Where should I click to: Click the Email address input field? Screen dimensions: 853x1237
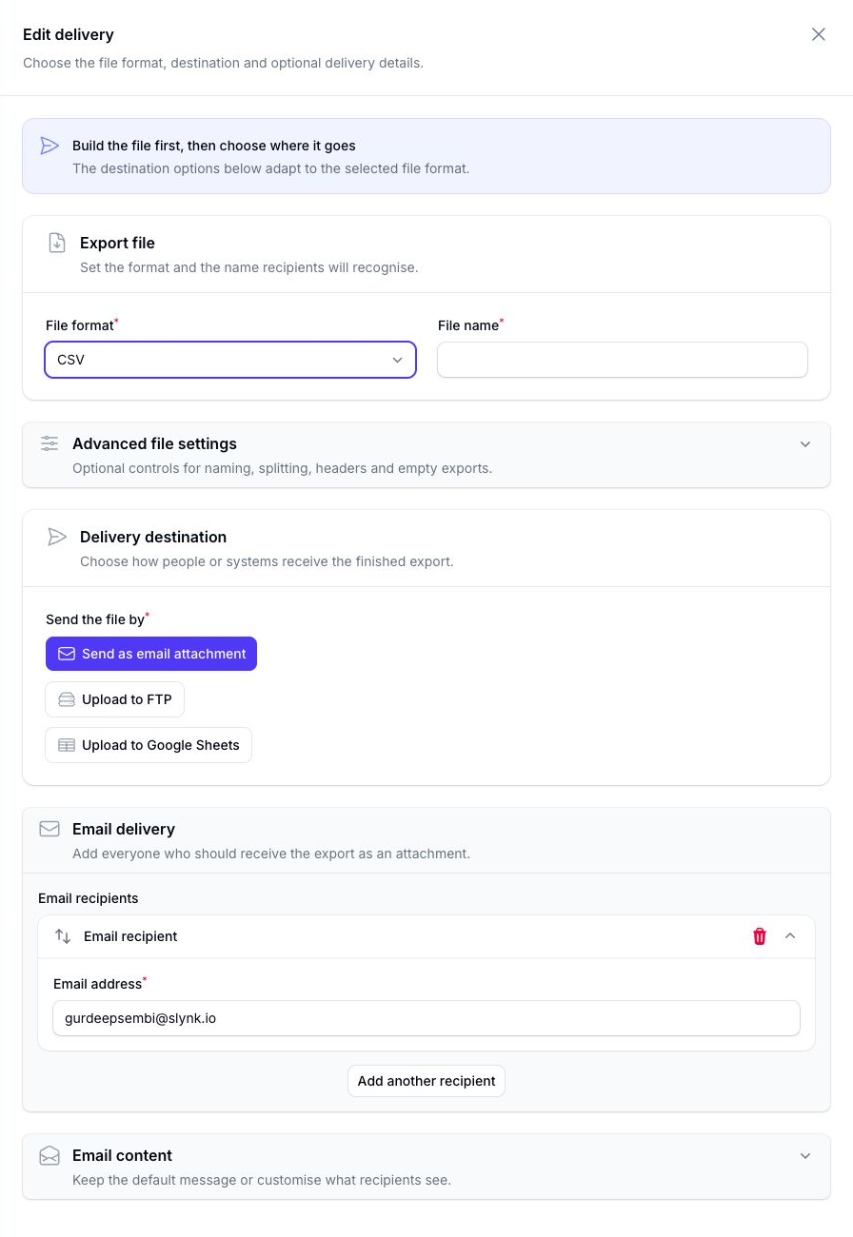[x=426, y=1018]
